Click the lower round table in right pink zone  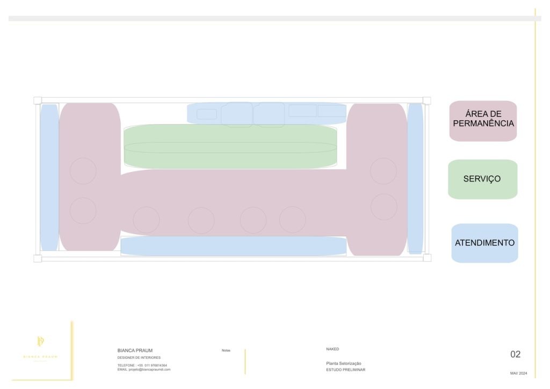click(383, 207)
